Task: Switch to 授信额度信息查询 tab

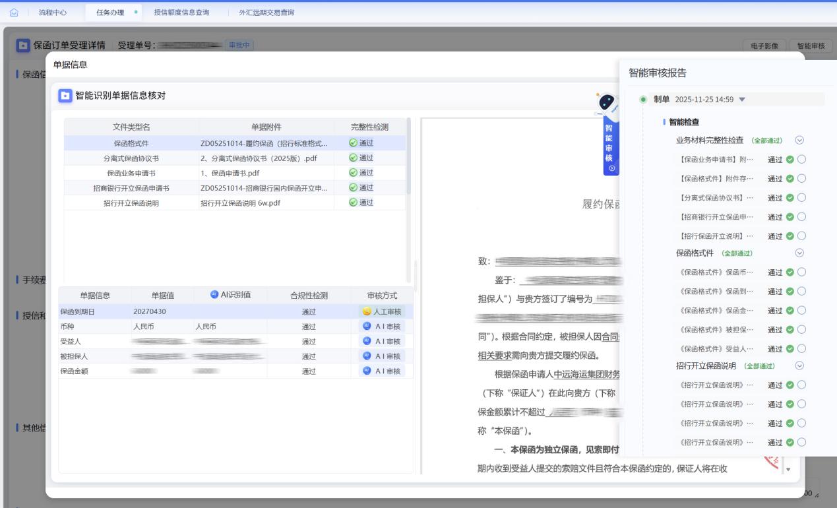Action: click(x=181, y=13)
